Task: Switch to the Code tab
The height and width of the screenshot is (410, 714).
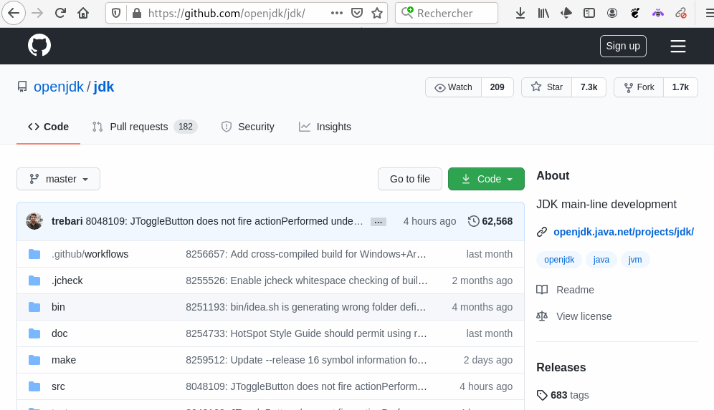Action: point(48,127)
